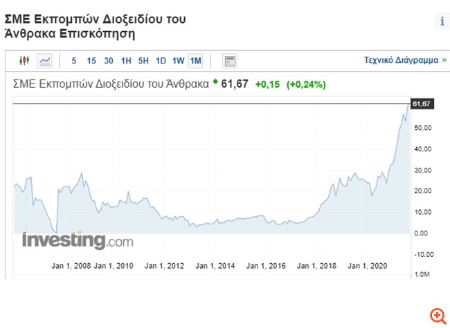This screenshot has width=450, height=328.
Task: Click the info icon at top right
Action: [x=442, y=21]
